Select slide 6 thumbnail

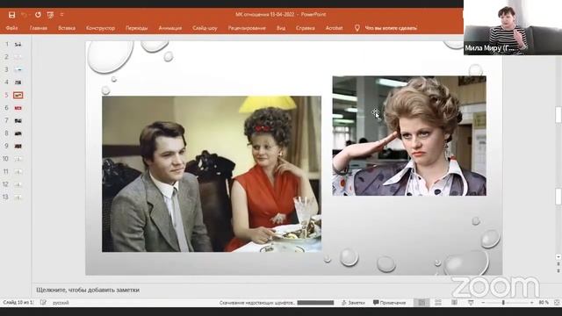click(x=18, y=108)
